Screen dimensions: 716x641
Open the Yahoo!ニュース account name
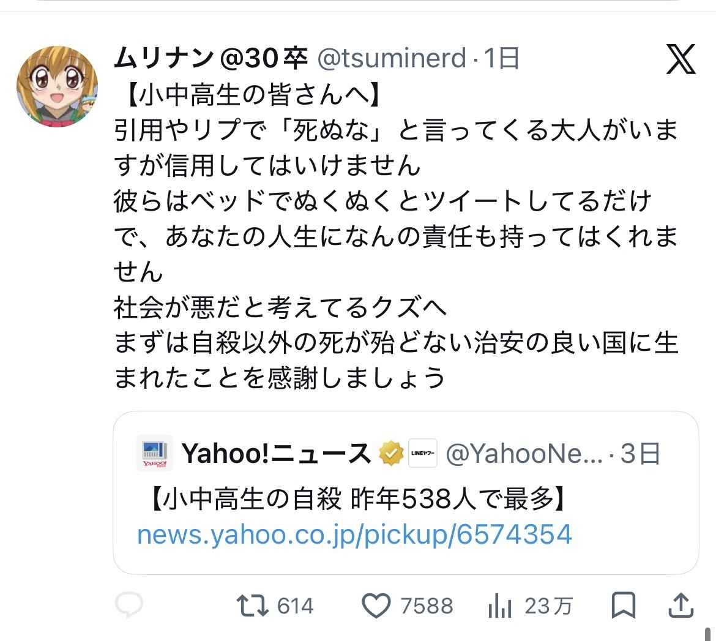coord(277,454)
